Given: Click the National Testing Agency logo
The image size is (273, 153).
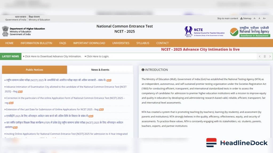Looking at the screenshot, I should 250,31.
